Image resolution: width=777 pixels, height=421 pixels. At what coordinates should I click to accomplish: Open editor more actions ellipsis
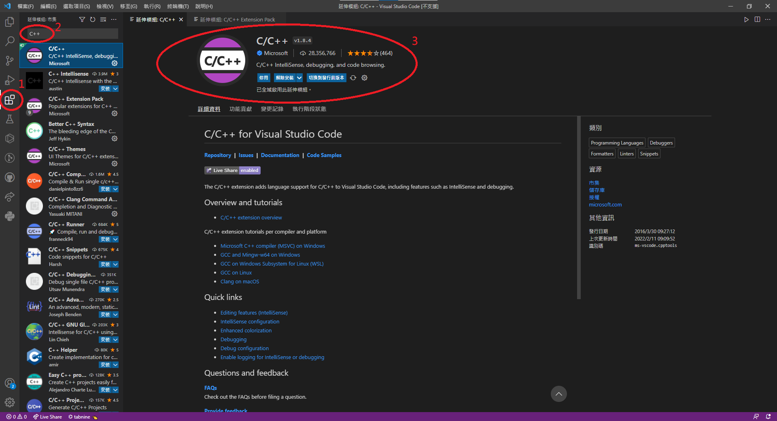768,19
